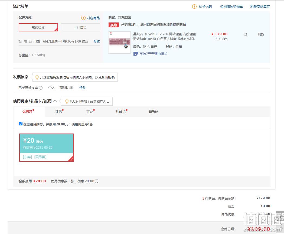Click the red 换购 badge

pyautogui.click(x=113, y=25)
